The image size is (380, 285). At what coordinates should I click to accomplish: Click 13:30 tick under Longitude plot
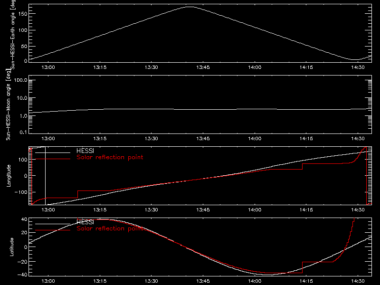pyautogui.click(x=152, y=209)
